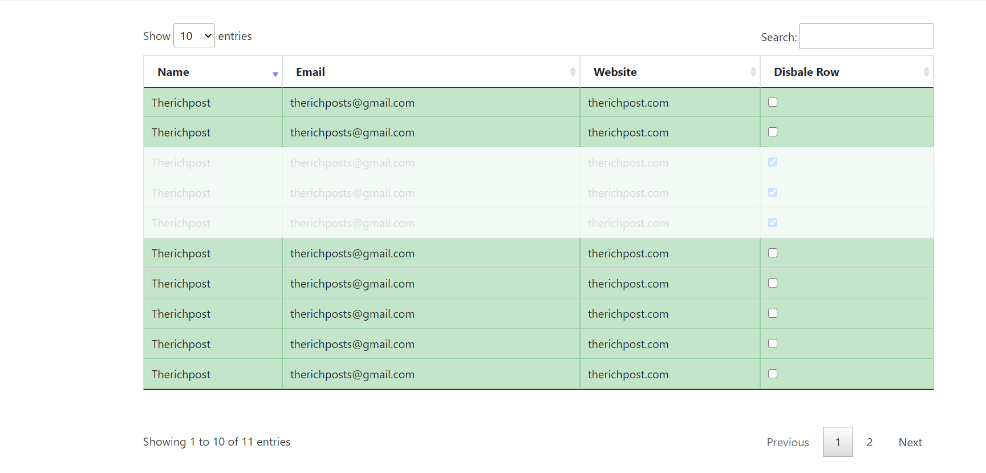Check the checkbox in the first table row
Screen dimensions: 986x473
click(x=773, y=102)
